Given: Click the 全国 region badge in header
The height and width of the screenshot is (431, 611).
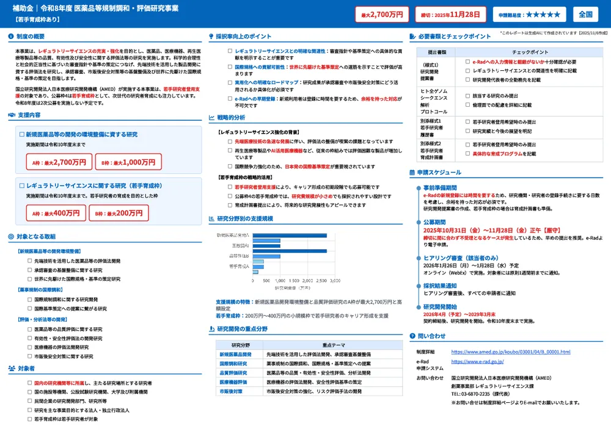Looking at the screenshot, I should click(x=586, y=14).
